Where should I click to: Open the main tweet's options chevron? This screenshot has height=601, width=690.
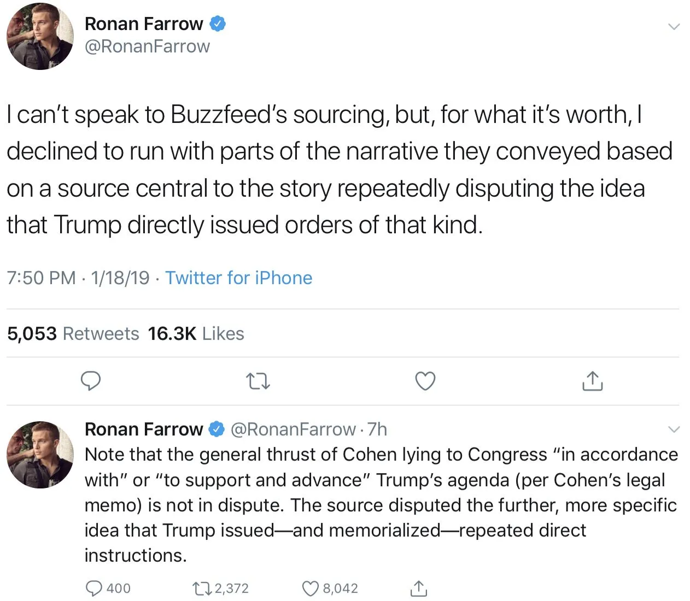[674, 26]
